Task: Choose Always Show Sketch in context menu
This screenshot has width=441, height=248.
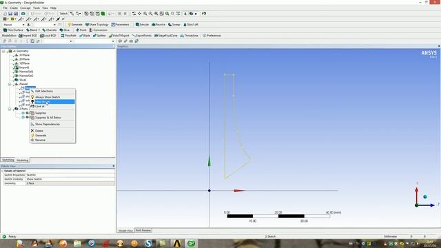Action: click(x=52, y=97)
